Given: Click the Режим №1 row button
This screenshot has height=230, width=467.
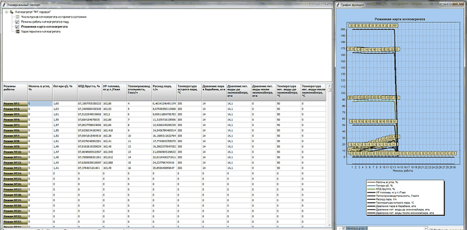Looking at the screenshot, I should coord(15,103).
